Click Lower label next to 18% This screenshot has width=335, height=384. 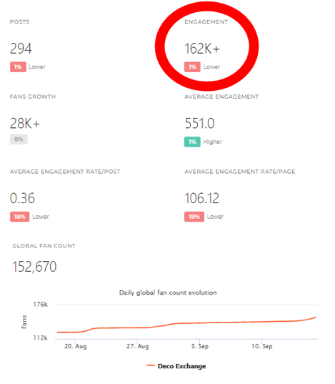pyautogui.click(x=41, y=217)
